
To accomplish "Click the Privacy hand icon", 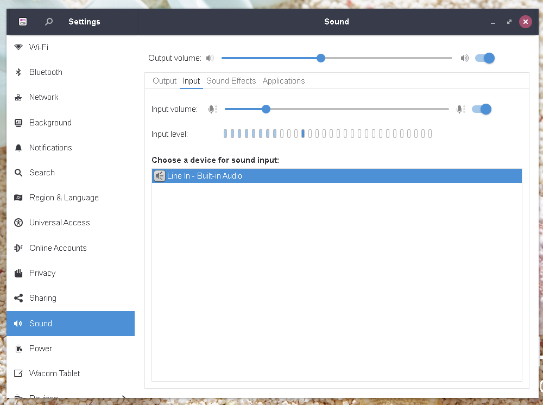I will pyautogui.click(x=18, y=273).
